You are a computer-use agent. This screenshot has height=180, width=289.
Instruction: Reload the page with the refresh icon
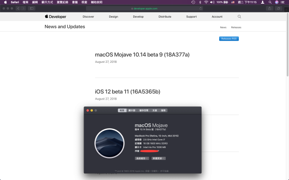pos(201,8)
